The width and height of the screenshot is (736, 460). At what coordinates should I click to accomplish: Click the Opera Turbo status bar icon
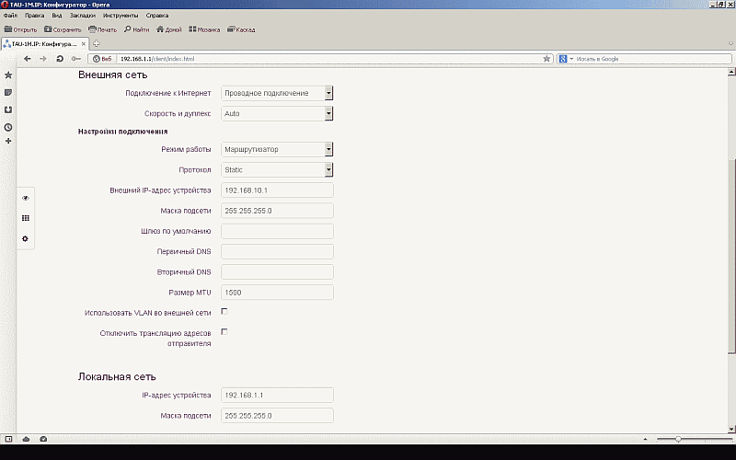click(x=43, y=440)
